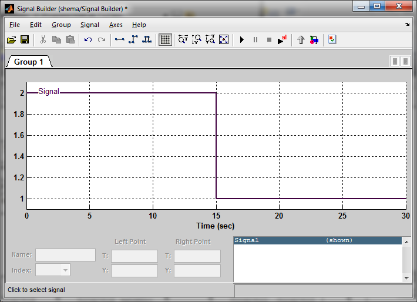417x302 pixels.
Task: Undo the last action
Action: coord(88,40)
